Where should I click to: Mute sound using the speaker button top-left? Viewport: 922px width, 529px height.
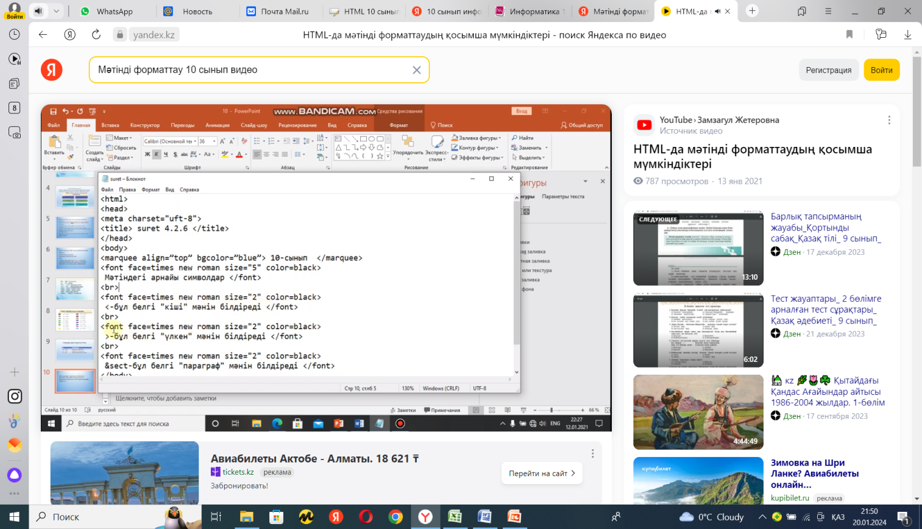(39, 11)
